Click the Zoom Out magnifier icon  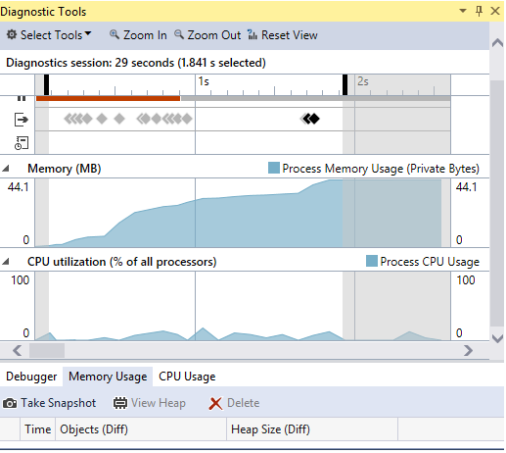pos(179,34)
